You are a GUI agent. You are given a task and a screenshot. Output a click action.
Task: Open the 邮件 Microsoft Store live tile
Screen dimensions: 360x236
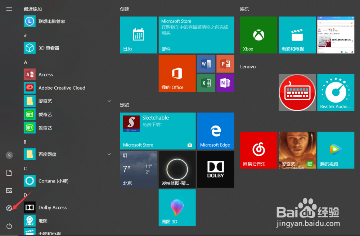coord(196,35)
